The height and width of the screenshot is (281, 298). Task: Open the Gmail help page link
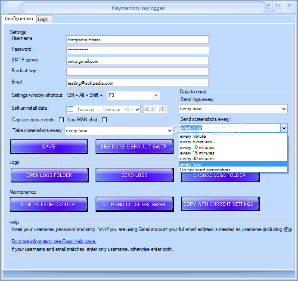(54, 241)
